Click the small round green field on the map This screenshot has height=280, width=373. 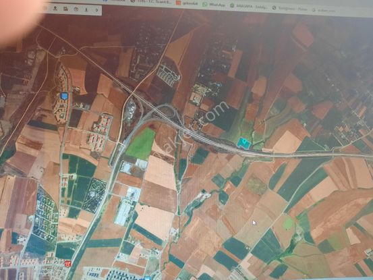coord(289,223)
